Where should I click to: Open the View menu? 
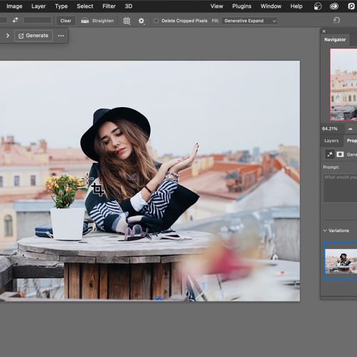pos(216,6)
